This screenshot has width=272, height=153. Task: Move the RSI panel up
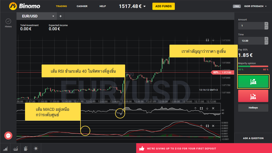tap(195, 108)
